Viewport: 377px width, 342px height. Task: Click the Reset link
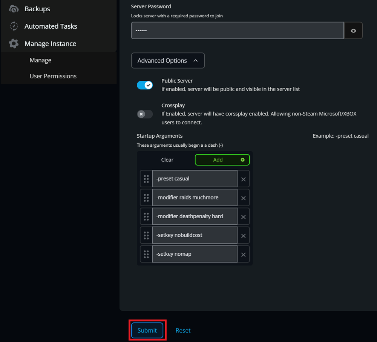click(183, 330)
